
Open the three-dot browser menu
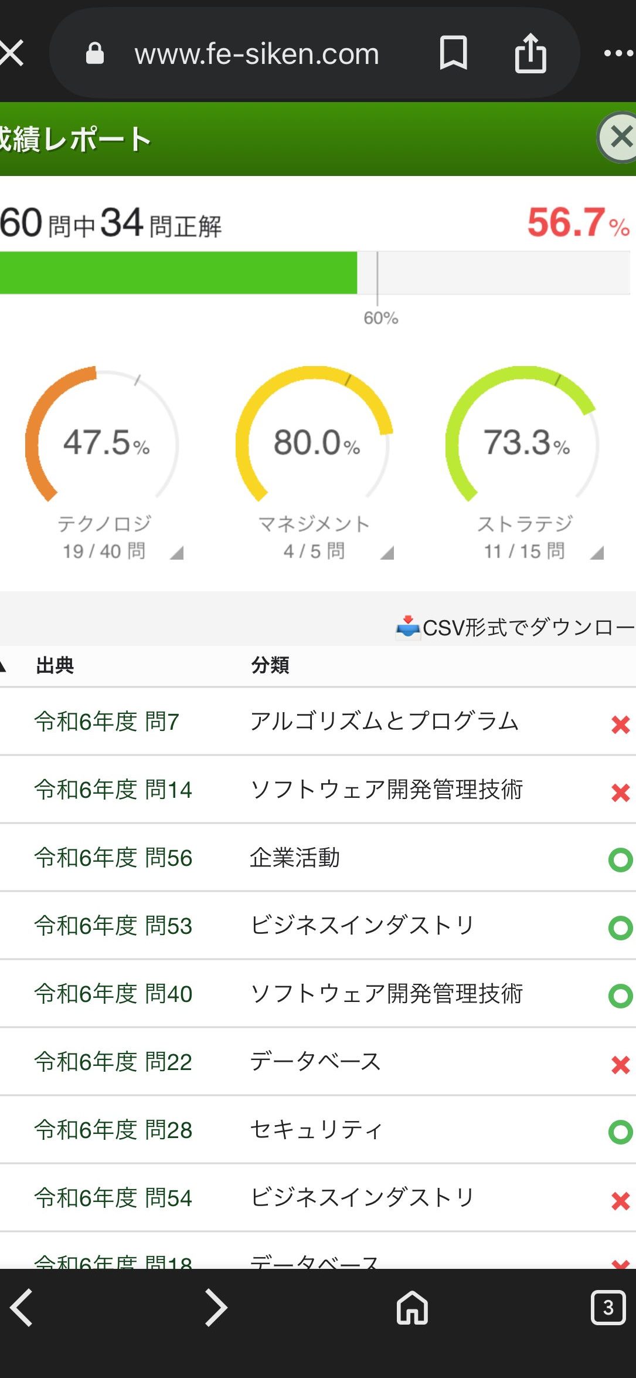click(618, 53)
